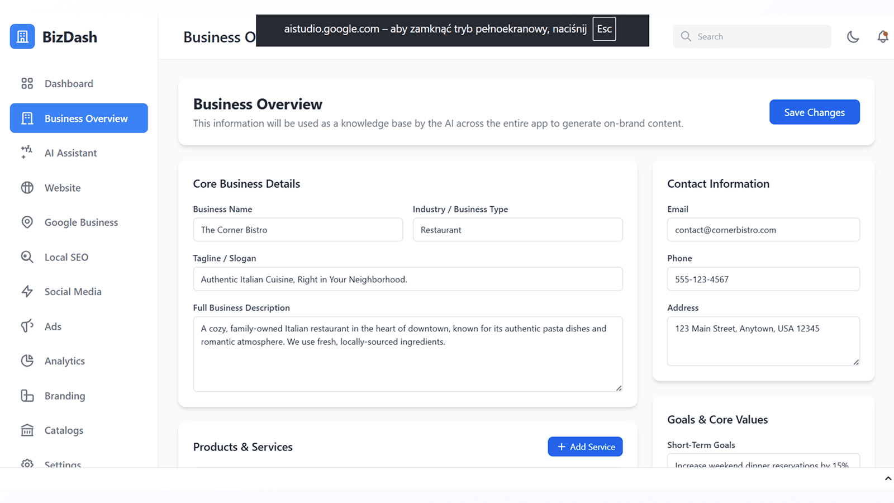Viewport: 894px width, 503px height.
Task: Open the AI Assistant section
Action: (x=26, y=153)
